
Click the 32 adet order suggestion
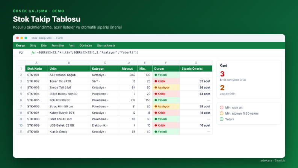tap(196, 81)
